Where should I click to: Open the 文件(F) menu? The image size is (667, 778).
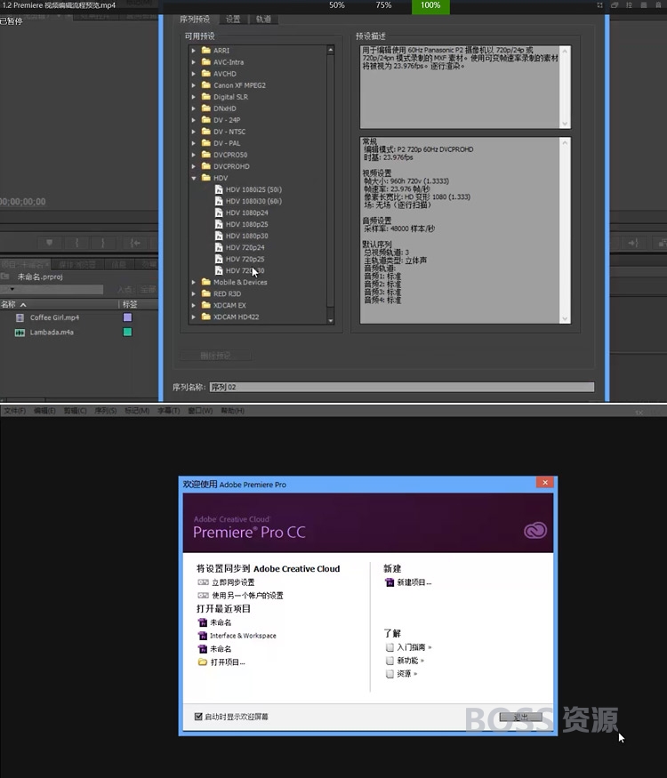pos(15,411)
